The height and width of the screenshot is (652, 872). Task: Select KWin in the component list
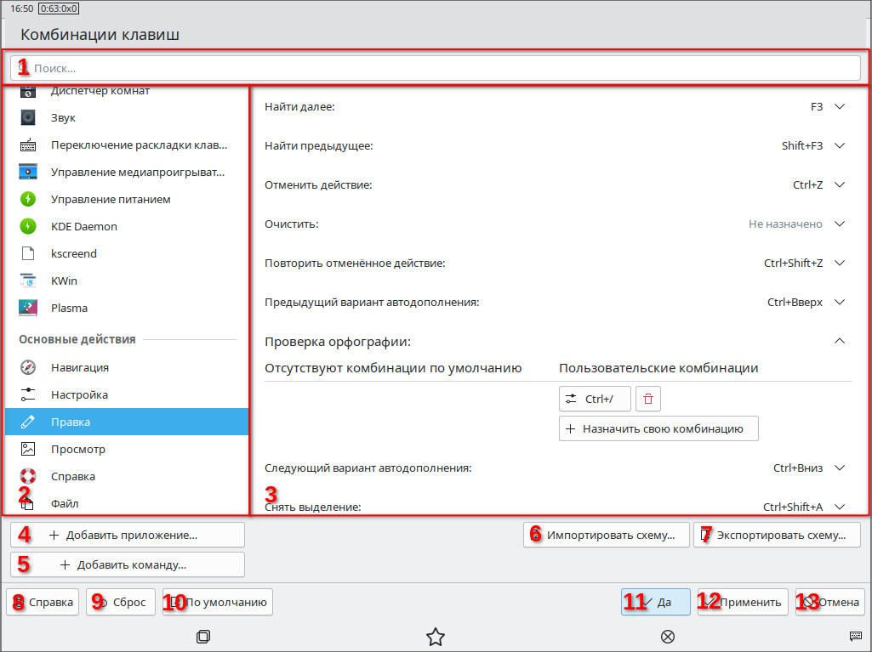127,281
